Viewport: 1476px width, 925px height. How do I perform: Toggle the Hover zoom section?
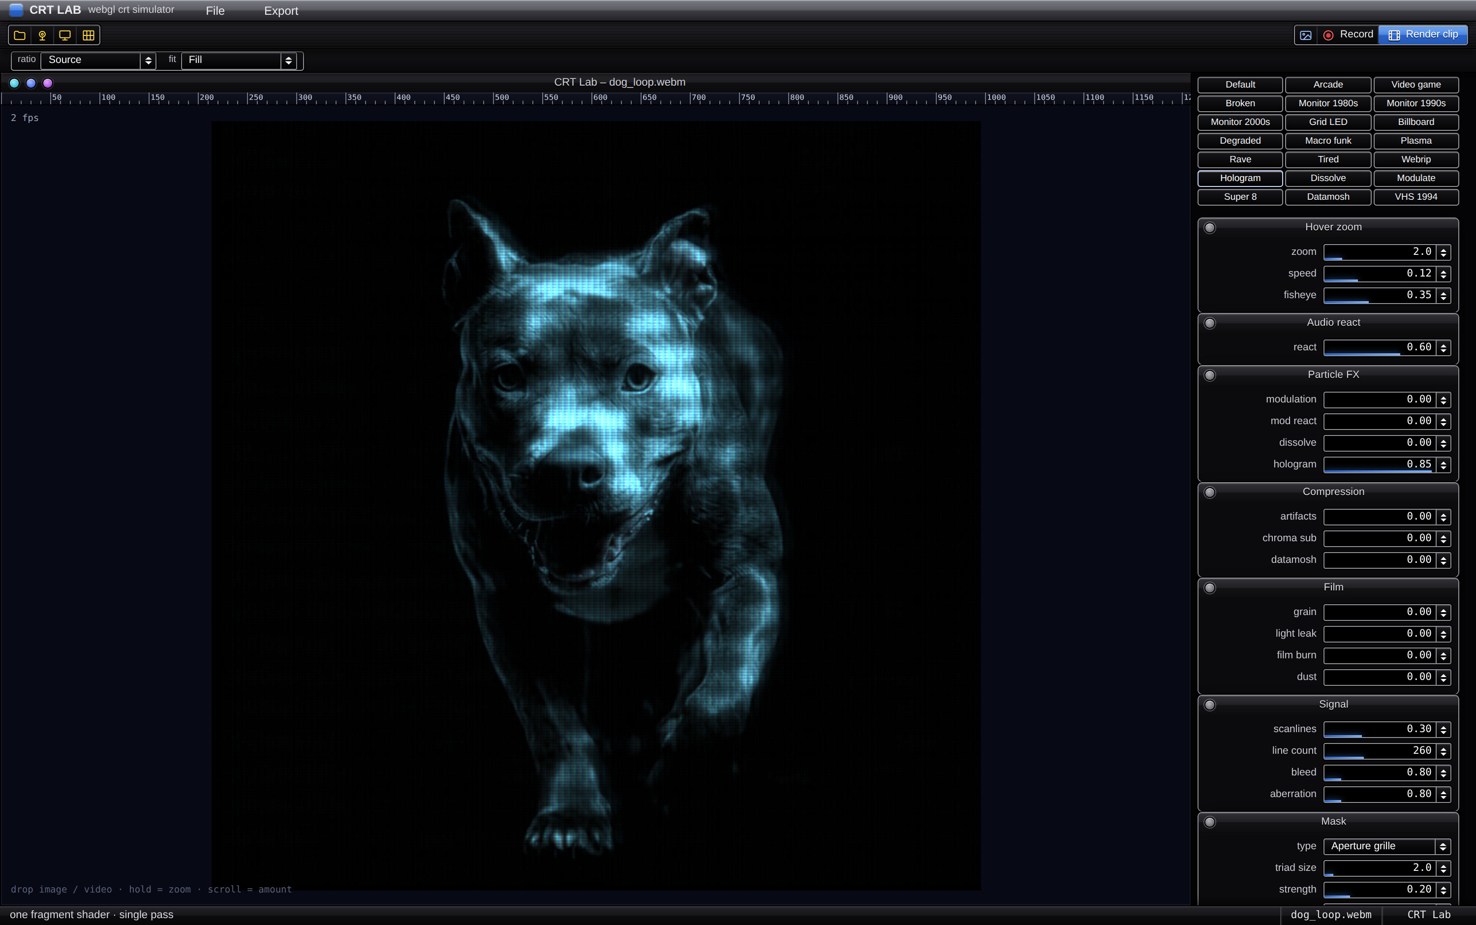tap(1209, 228)
